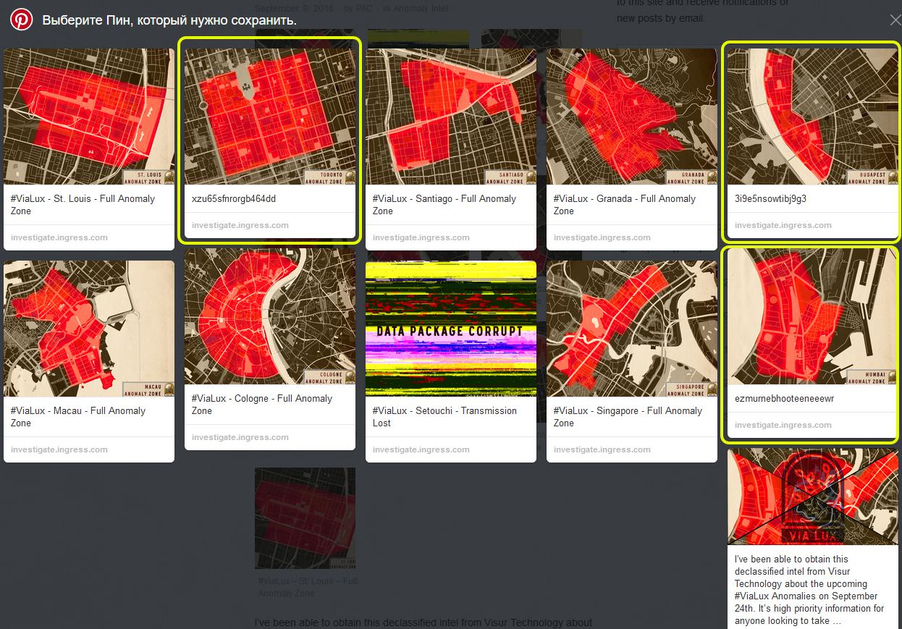The image size is (902, 629).
Task: Select the Cologne anomaly zone map image
Action: pyautogui.click(x=270, y=316)
